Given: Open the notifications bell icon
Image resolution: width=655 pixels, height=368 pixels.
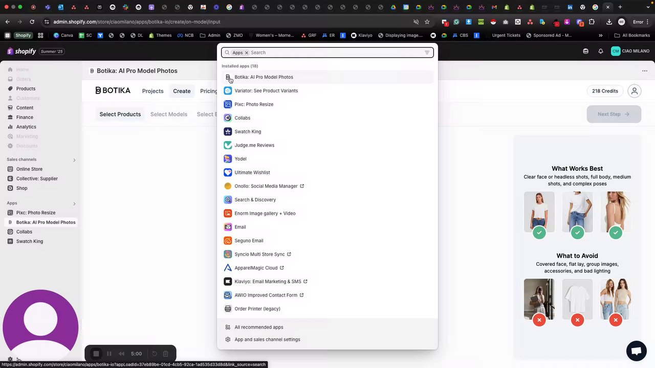Looking at the screenshot, I should tap(601, 51).
